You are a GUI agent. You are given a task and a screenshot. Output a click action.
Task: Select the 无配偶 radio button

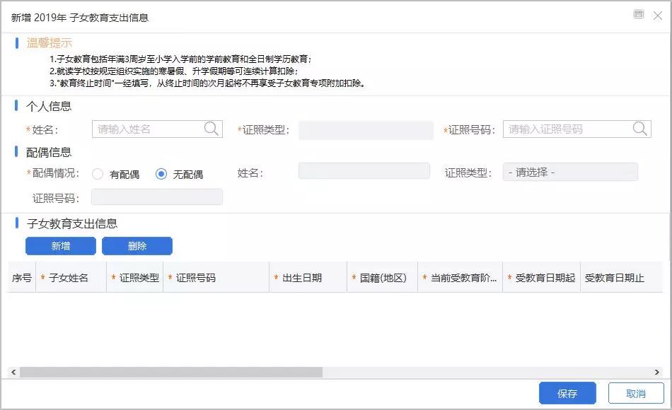[161, 174]
